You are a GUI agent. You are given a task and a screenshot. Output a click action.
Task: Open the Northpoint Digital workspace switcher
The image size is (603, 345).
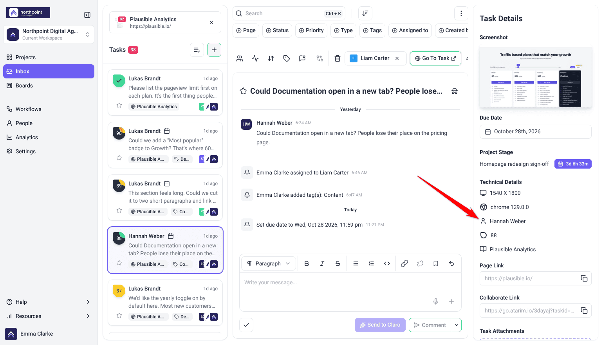click(x=49, y=34)
